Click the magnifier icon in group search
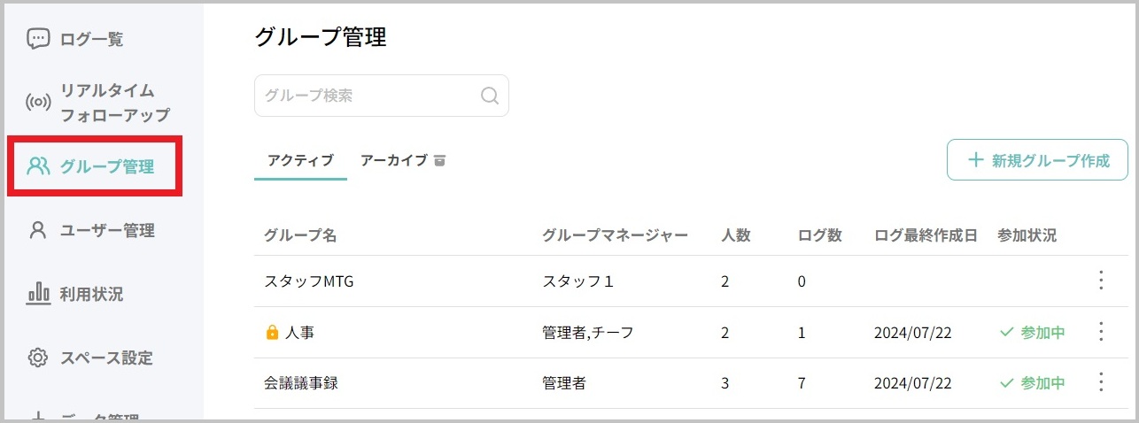The height and width of the screenshot is (423, 1139). coord(490,96)
